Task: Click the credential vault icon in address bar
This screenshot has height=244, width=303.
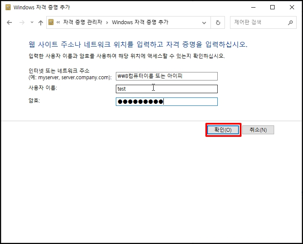Action: point(51,22)
